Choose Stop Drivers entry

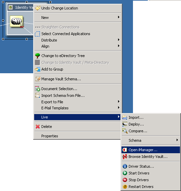[x=151, y=180]
